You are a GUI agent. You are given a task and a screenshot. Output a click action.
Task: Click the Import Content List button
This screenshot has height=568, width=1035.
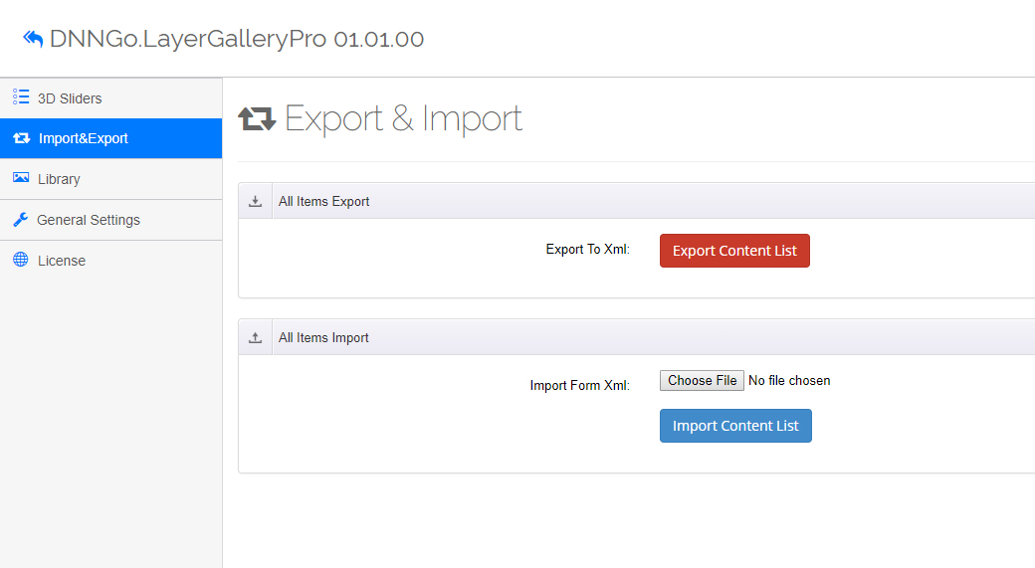[x=735, y=426]
